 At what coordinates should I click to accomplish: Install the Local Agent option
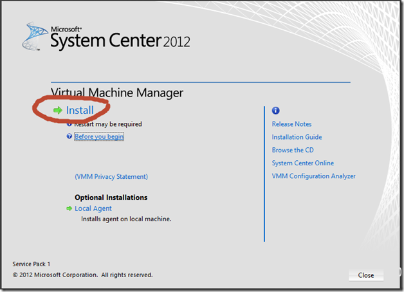(x=93, y=208)
